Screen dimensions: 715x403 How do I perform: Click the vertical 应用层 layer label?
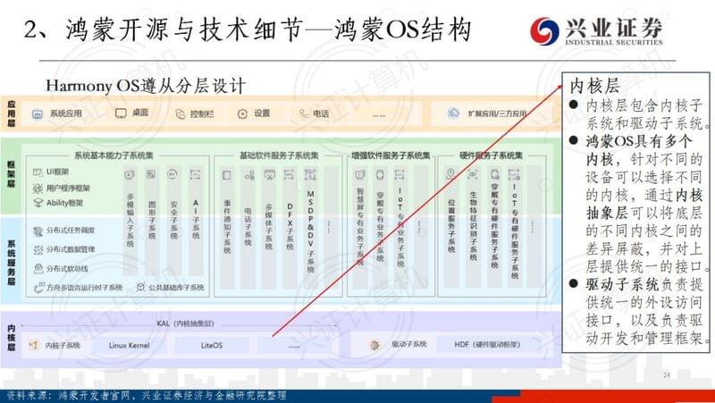click(12, 114)
